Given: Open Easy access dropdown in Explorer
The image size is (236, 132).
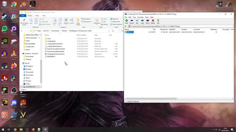Looking at the screenshot, I should (x=87, y=22).
